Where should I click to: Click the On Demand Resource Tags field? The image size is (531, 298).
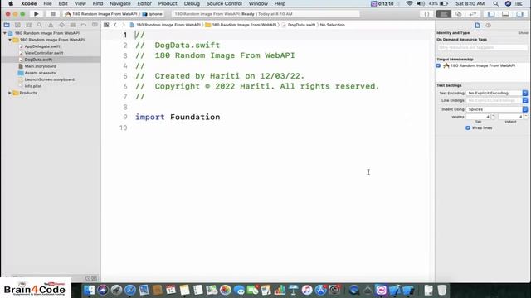482,47
